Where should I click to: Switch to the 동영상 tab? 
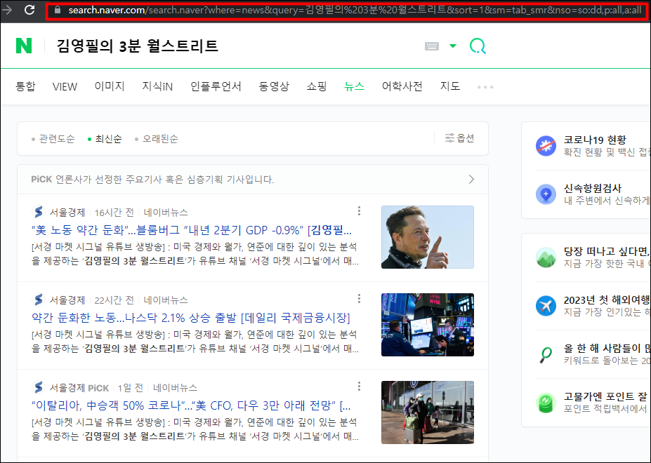pyautogui.click(x=274, y=86)
